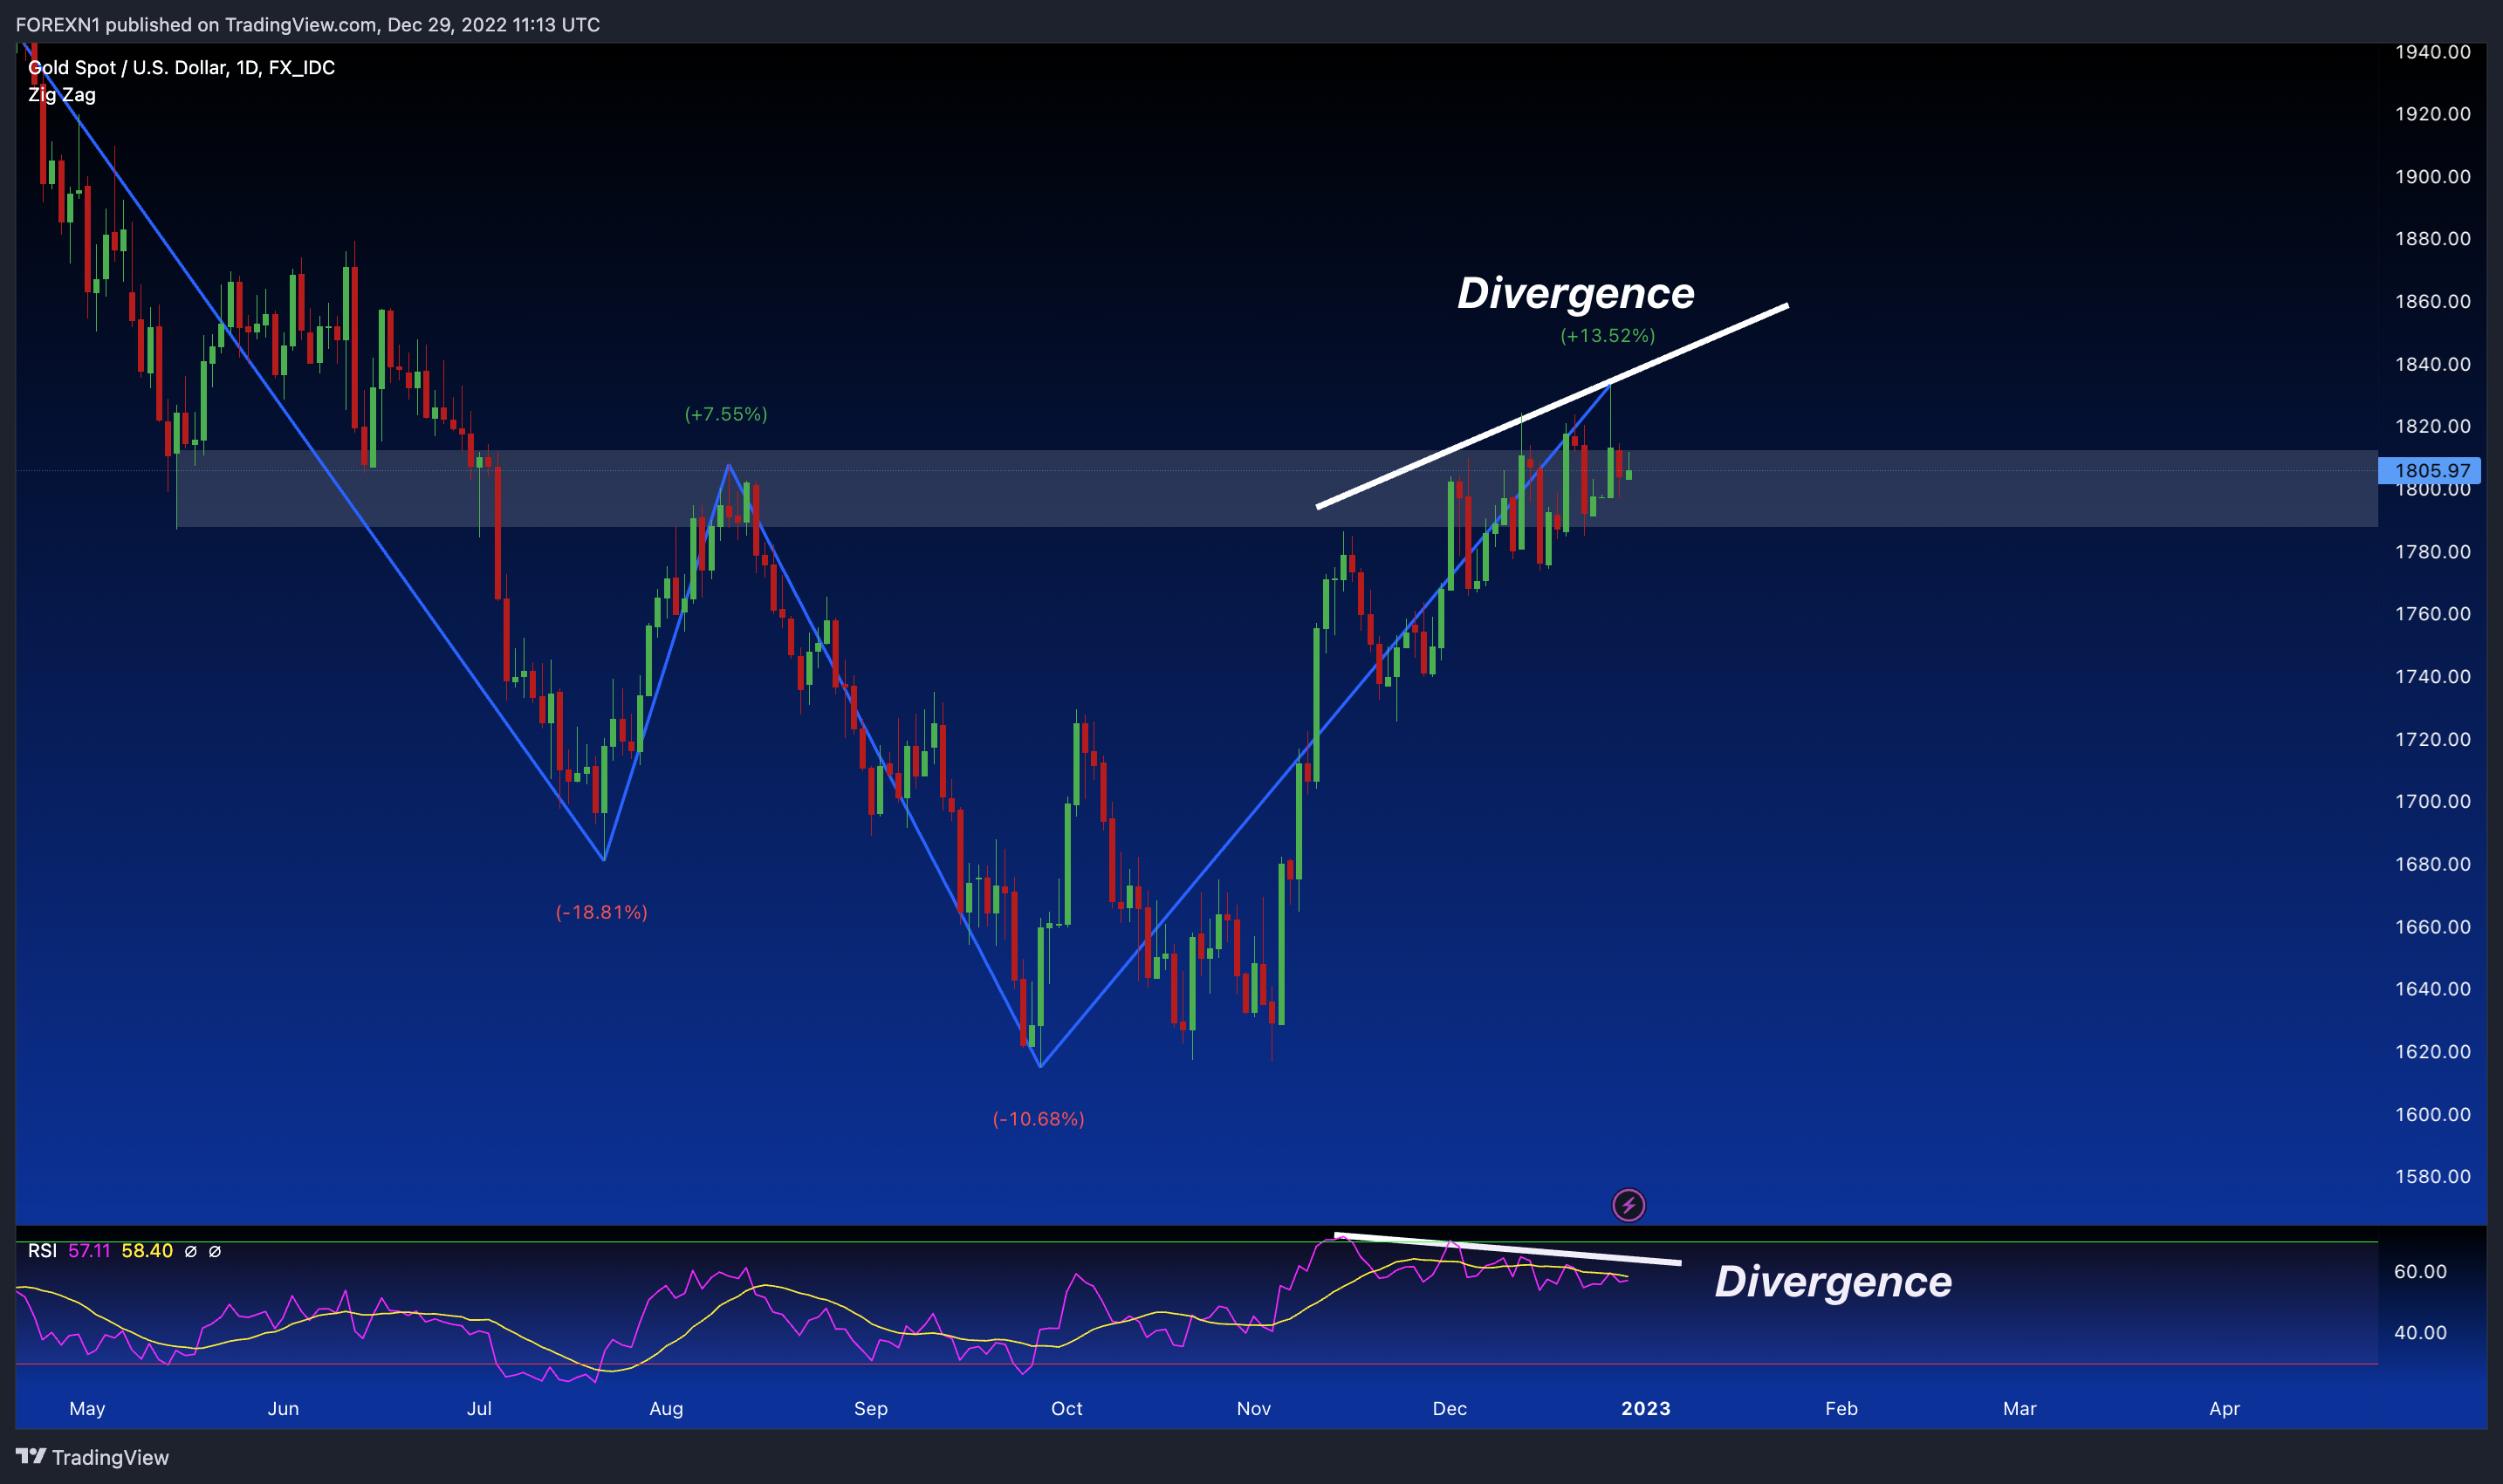Screen dimensions: 2503x1484
Task: Click RSI moving average value 58.40
Action: pyautogui.click(x=147, y=1251)
